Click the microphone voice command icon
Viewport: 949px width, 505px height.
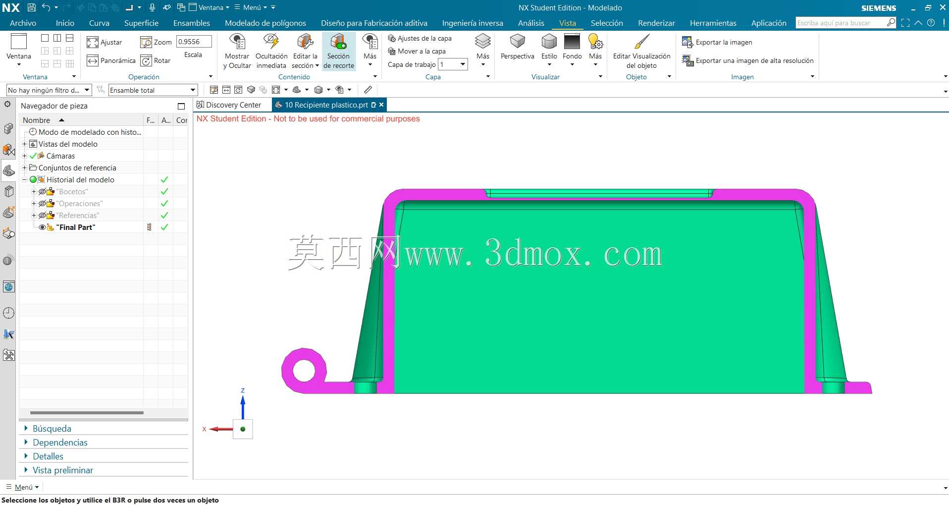152,7
